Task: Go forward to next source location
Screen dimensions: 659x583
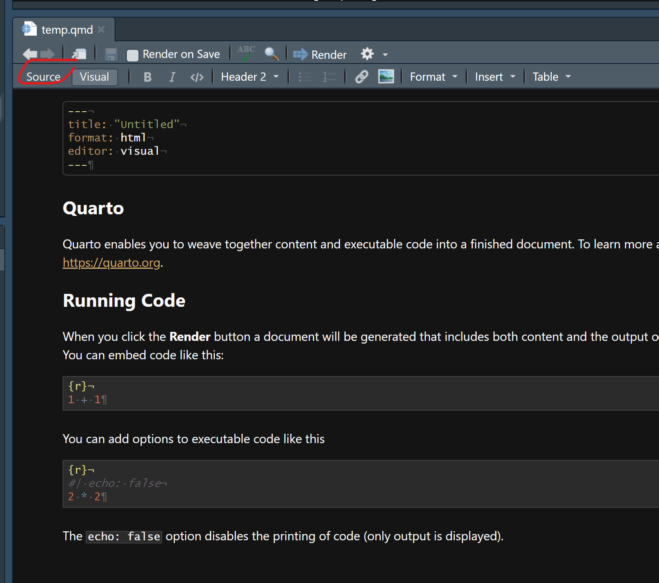Action: coord(48,54)
